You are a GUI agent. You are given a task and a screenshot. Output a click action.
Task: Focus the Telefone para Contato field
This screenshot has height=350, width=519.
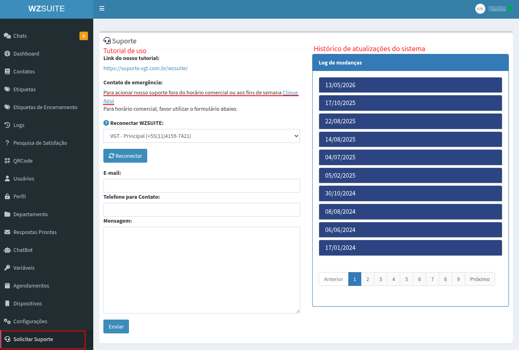pos(202,210)
